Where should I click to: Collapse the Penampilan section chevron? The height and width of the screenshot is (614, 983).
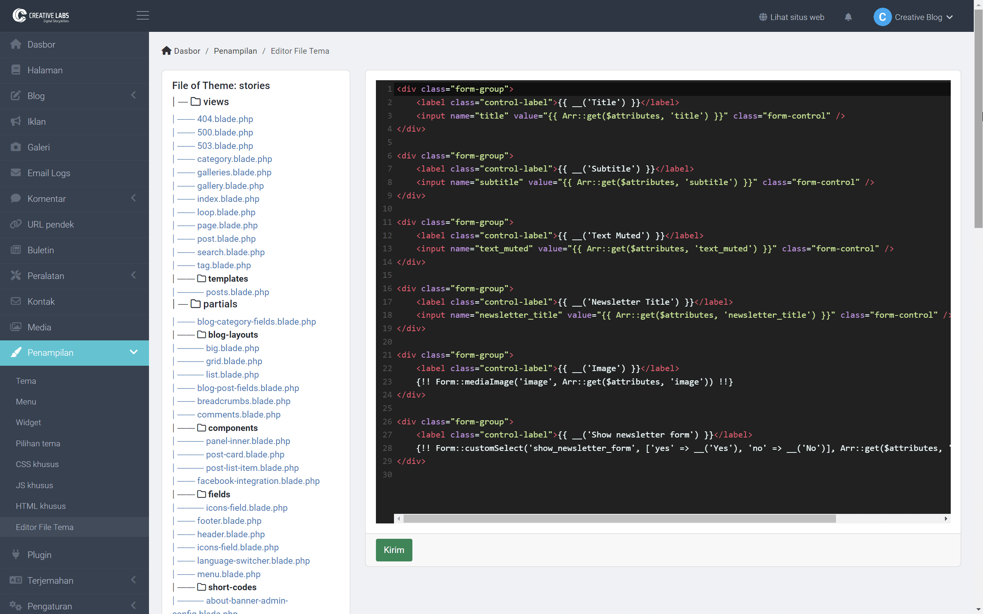[x=134, y=353]
